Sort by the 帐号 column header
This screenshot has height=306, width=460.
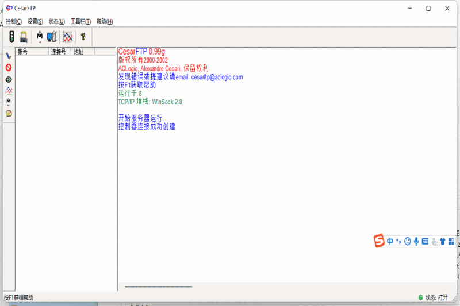pyautogui.click(x=32, y=52)
